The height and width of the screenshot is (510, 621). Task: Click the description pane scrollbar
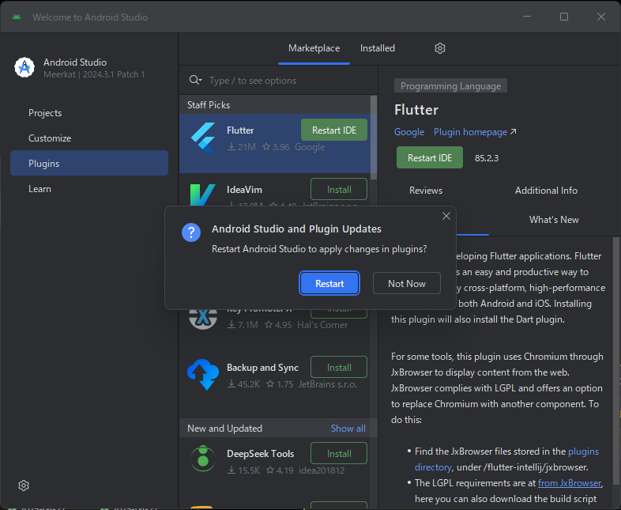point(615,361)
